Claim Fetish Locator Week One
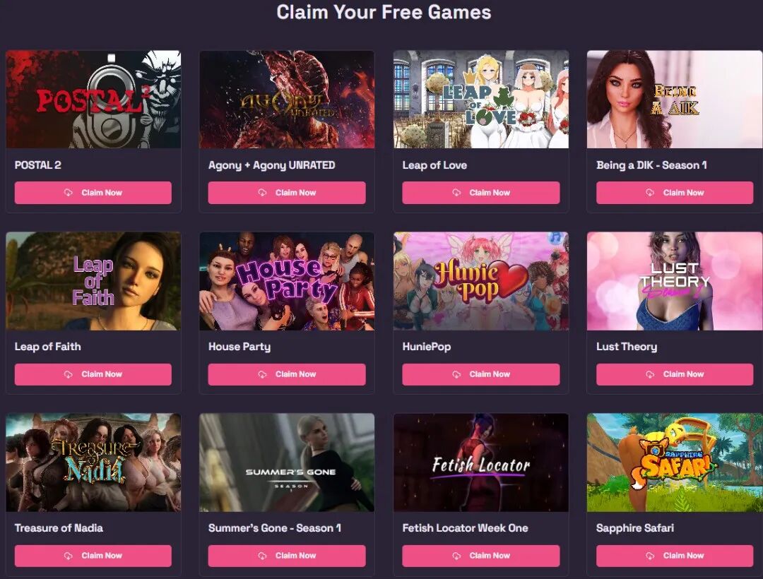The width and height of the screenshot is (763, 579). pos(481,556)
